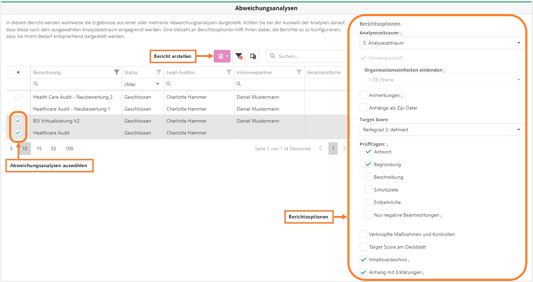Open the column chooser icon
Screen dimensions: 533x282
pos(253,56)
